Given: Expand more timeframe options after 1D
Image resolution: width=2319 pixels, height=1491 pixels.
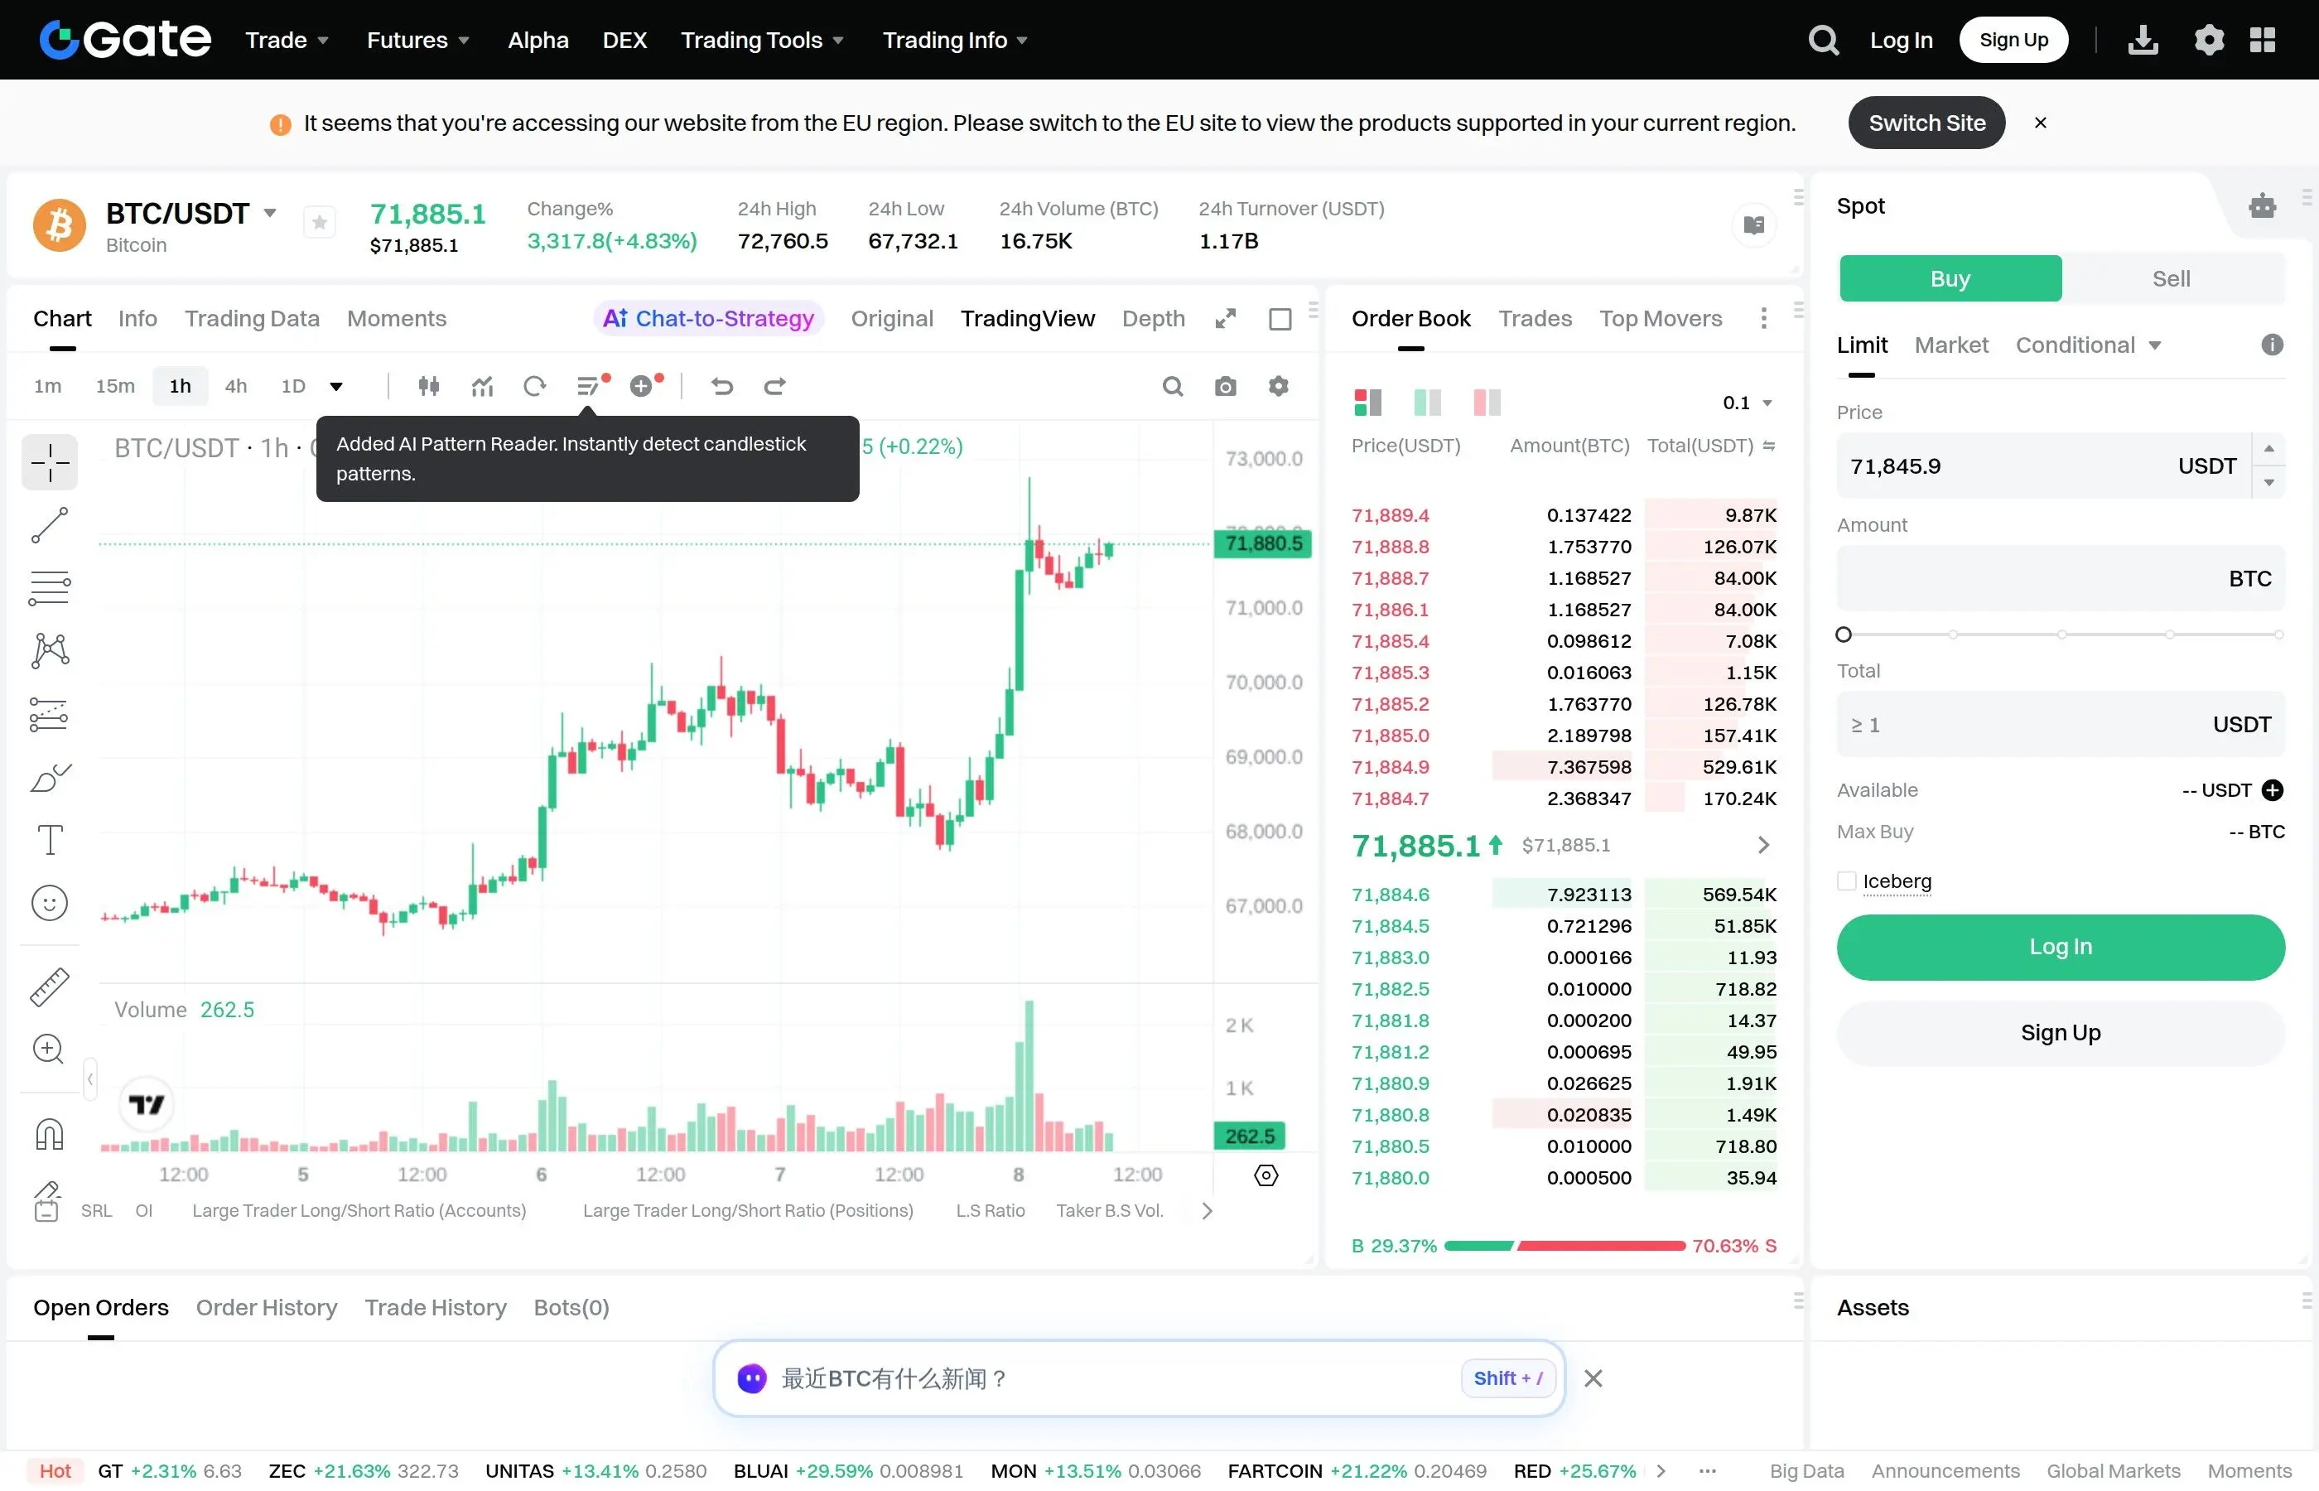Looking at the screenshot, I should [x=336, y=386].
